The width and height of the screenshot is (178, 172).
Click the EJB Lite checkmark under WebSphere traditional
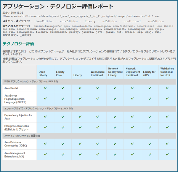[x=98, y=128]
